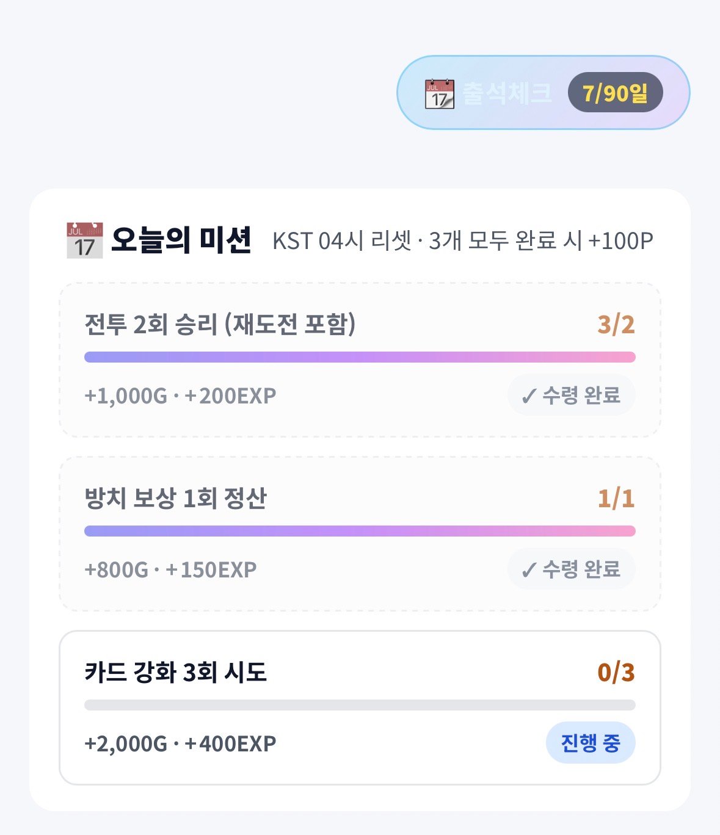Click the 0/3 card upgrade counter
This screenshot has width=720, height=835.
616,673
